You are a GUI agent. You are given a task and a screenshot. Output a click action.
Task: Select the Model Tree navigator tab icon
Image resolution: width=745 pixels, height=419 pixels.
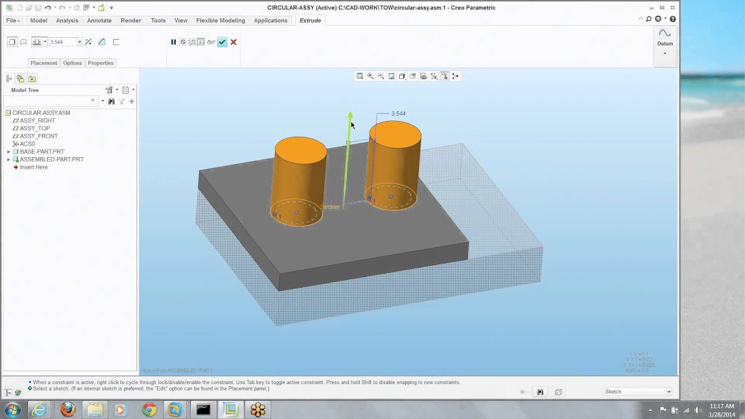tap(9, 79)
